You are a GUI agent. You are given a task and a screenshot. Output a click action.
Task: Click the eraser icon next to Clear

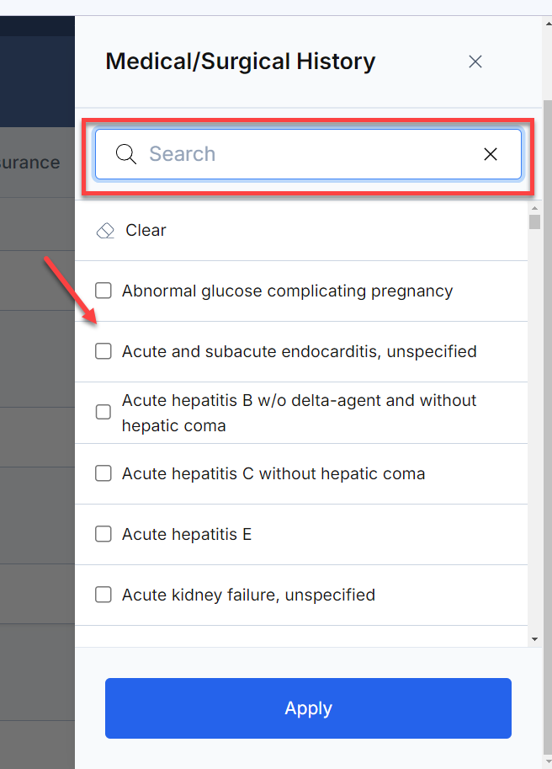pyautogui.click(x=105, y=230)
